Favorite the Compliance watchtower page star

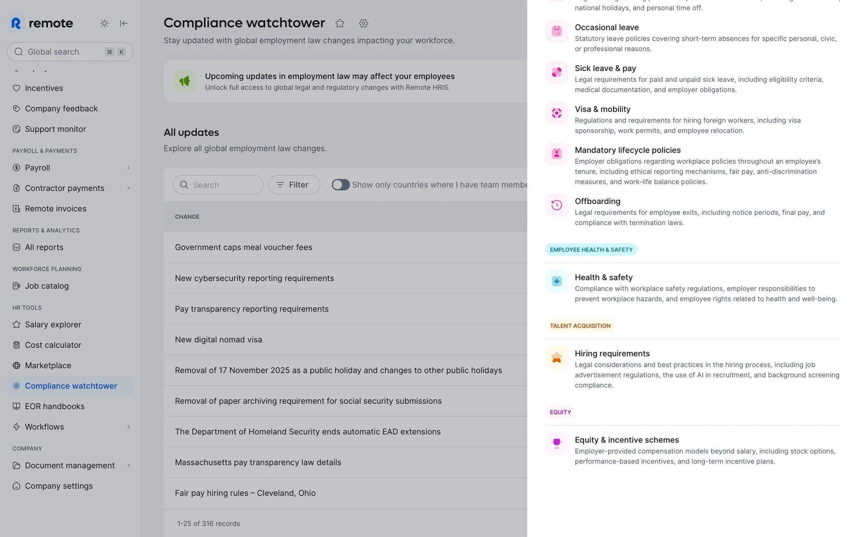coord(340,23)
